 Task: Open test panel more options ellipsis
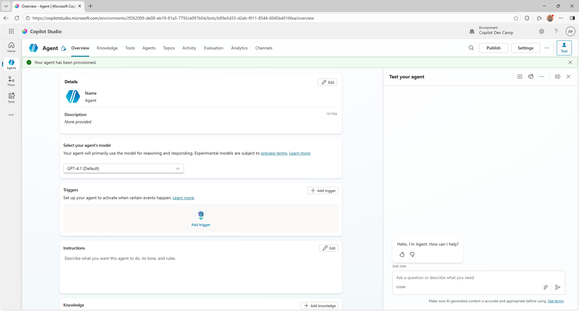541,77
